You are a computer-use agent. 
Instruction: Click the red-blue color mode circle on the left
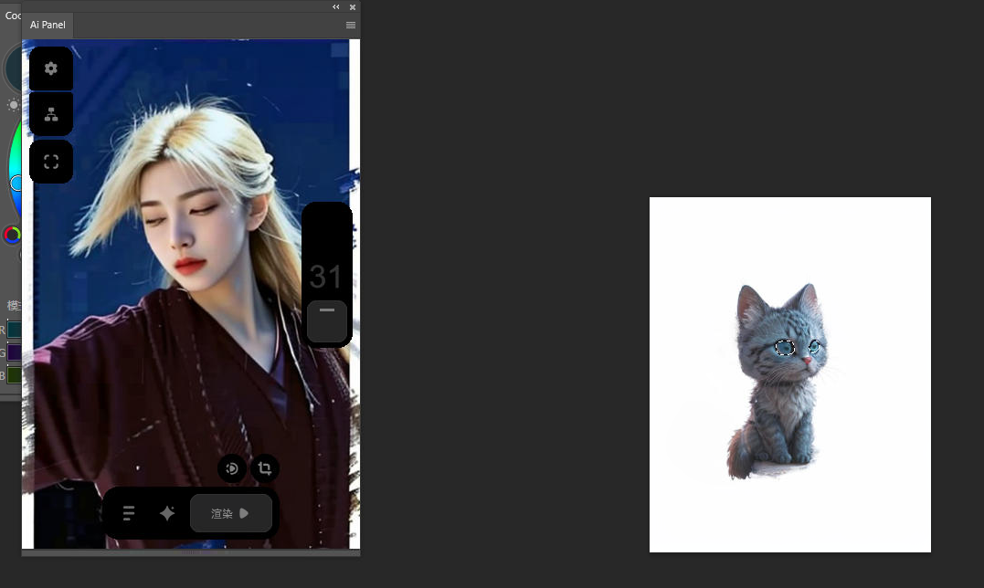pos(12,235)
